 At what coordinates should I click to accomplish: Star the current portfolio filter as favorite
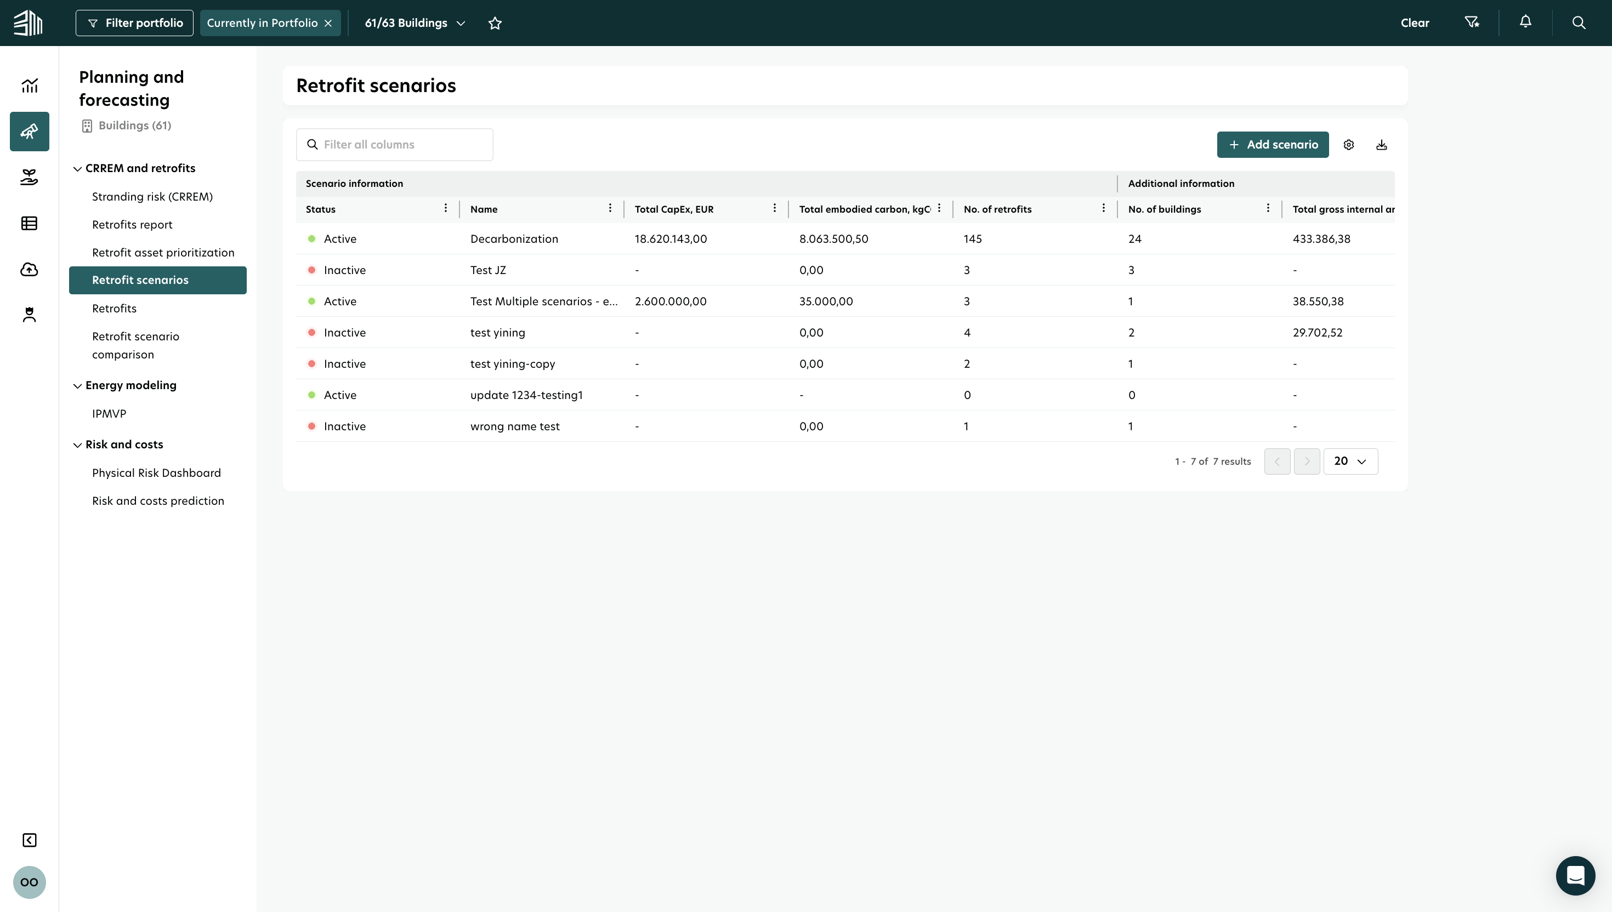coord(495,23)
